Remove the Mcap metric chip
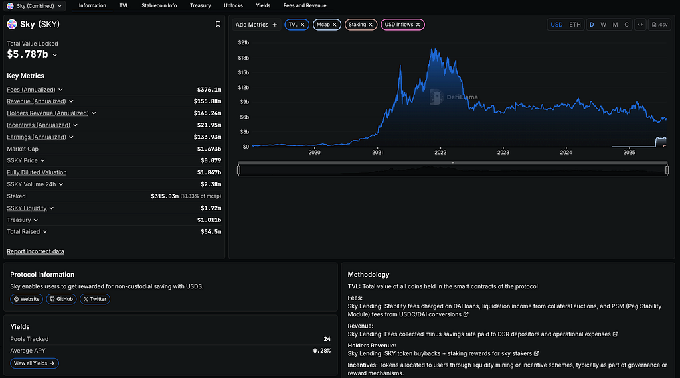Viewport: 680px width, 378px height. pyautogui.click(x=335, y=25)
